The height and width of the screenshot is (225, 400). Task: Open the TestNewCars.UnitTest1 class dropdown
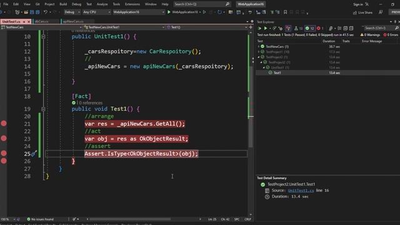(x=124, y=27)
